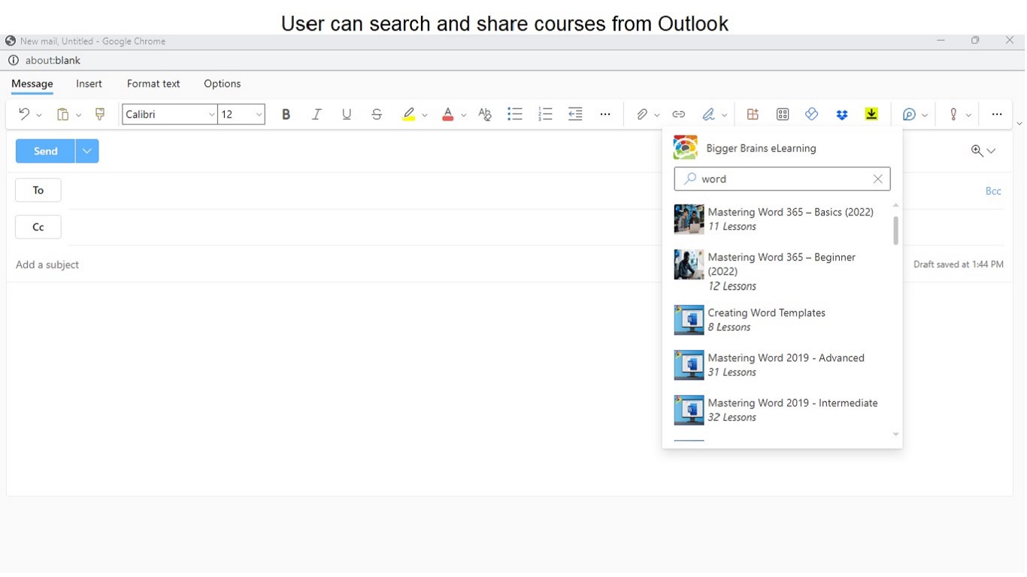The image size is (1027, 577).
Task: Open highlight color dropdown arrow
Action: [424, 115]
